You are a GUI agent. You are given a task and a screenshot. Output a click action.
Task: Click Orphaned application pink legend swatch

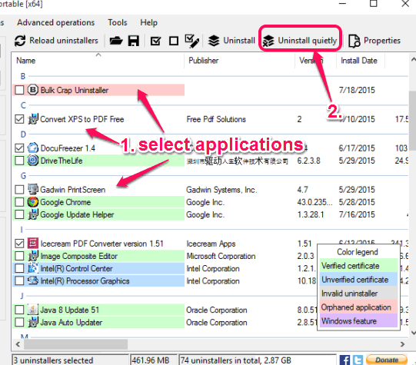tap(358, 307)
